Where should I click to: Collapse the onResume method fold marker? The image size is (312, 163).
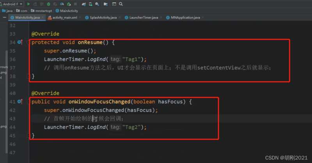(x=28, y=42)
